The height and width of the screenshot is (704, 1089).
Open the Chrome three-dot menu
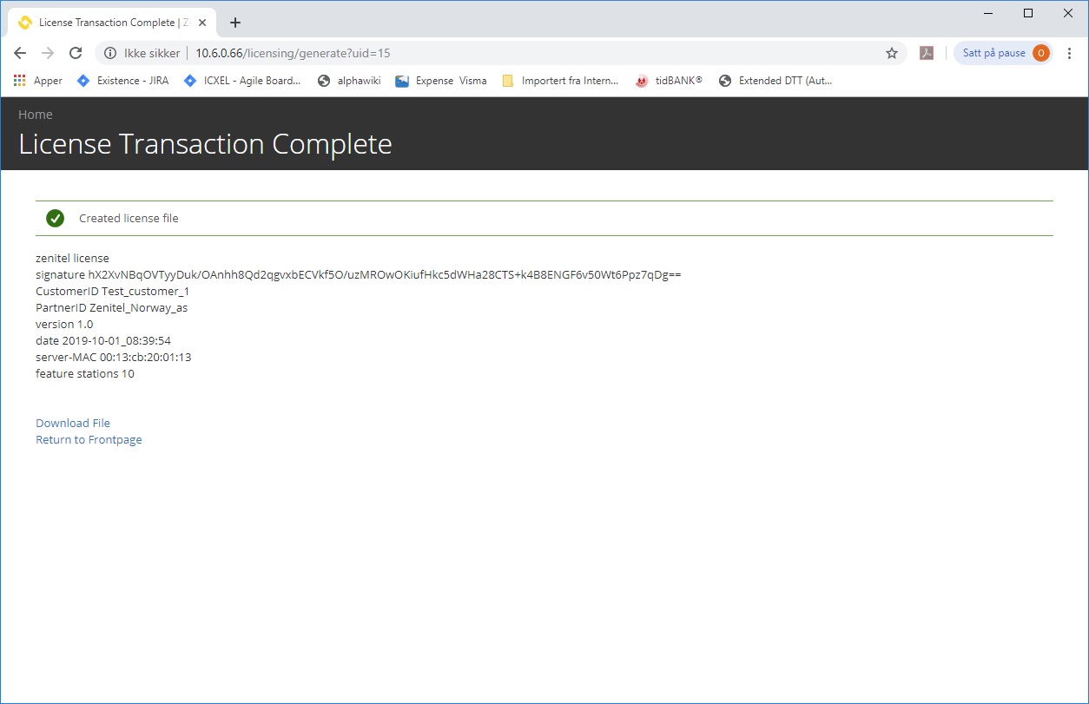pos(1070,53)
